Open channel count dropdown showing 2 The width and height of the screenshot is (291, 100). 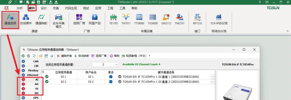click(105, 64)
